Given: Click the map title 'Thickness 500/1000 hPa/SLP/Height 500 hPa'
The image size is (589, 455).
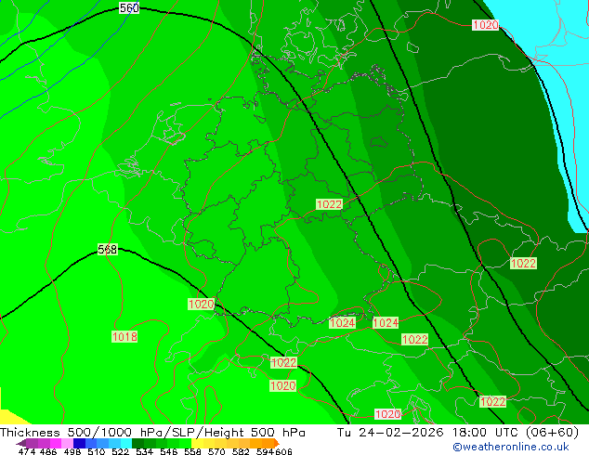Looking at the screenshot, I should pyautogui.click(x=152, y=433).
